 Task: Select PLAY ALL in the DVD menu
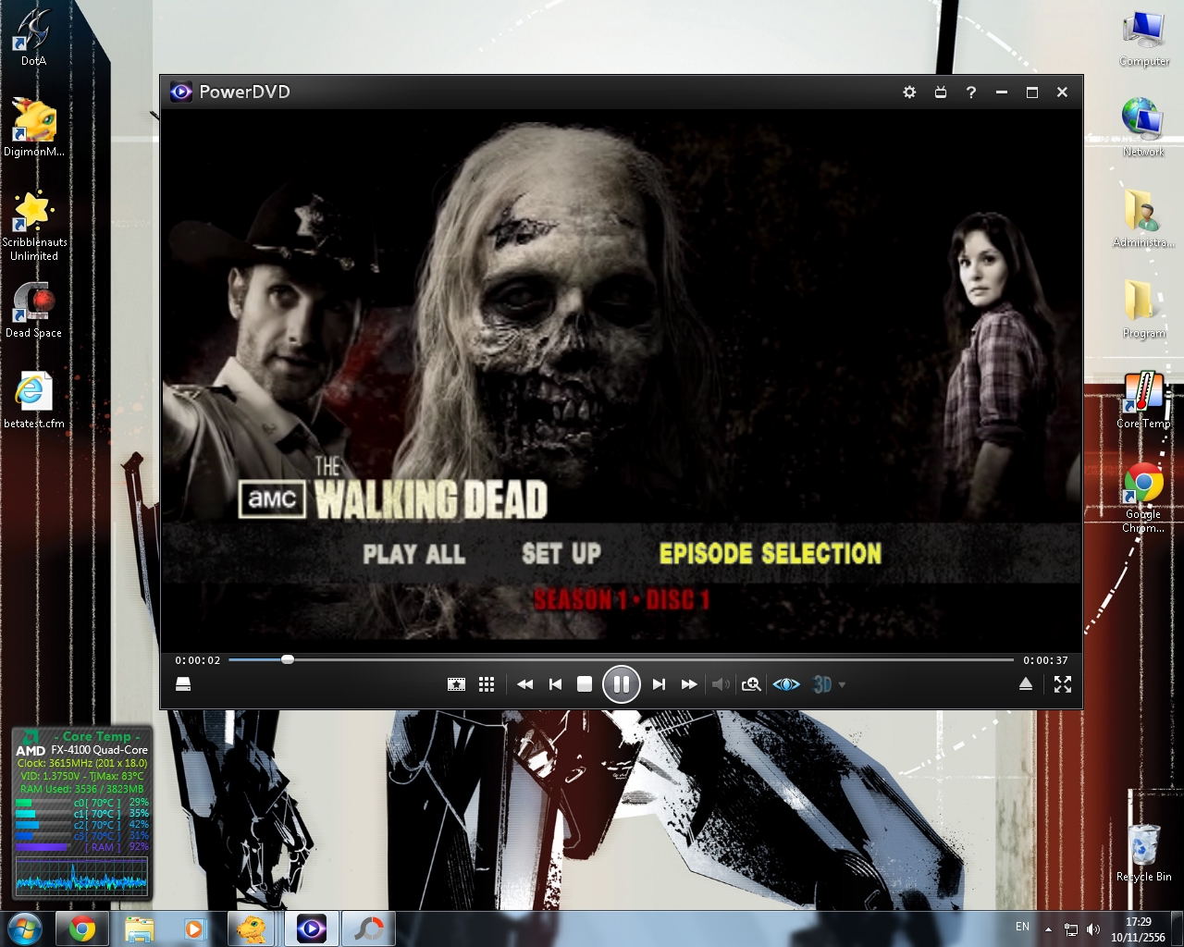point(413,554)
